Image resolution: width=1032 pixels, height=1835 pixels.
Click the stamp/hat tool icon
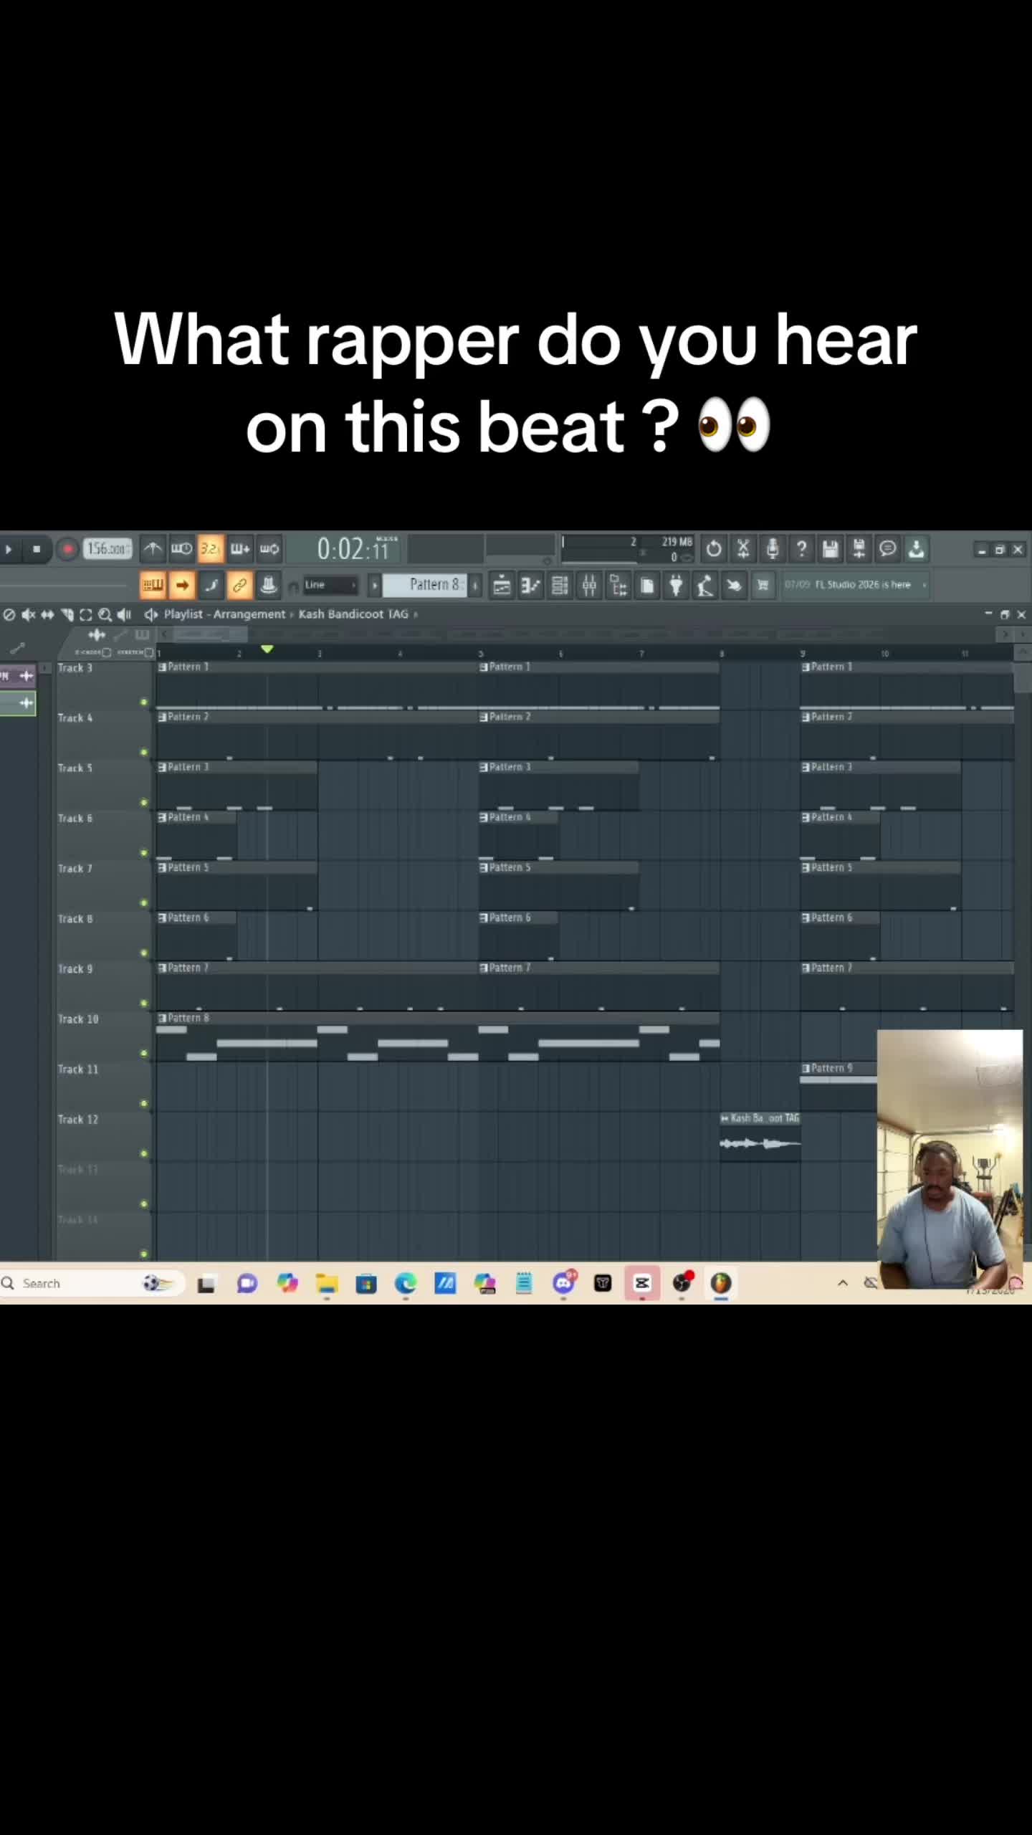[x=269, y=586]
